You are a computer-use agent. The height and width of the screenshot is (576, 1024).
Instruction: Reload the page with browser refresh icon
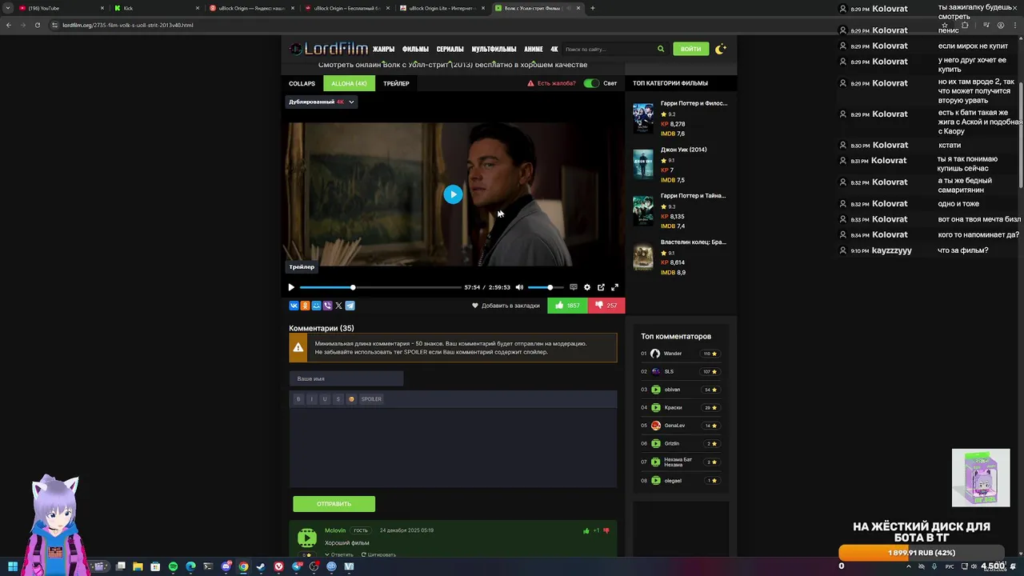point(38,25)
